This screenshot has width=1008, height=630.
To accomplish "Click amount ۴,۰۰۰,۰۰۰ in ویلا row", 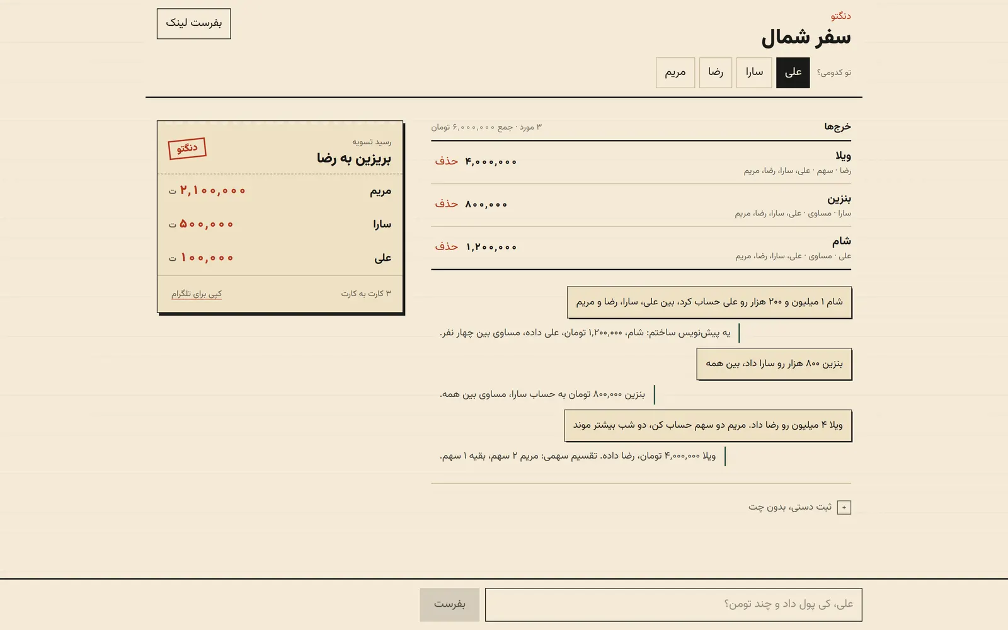I will tap(491, 162).
